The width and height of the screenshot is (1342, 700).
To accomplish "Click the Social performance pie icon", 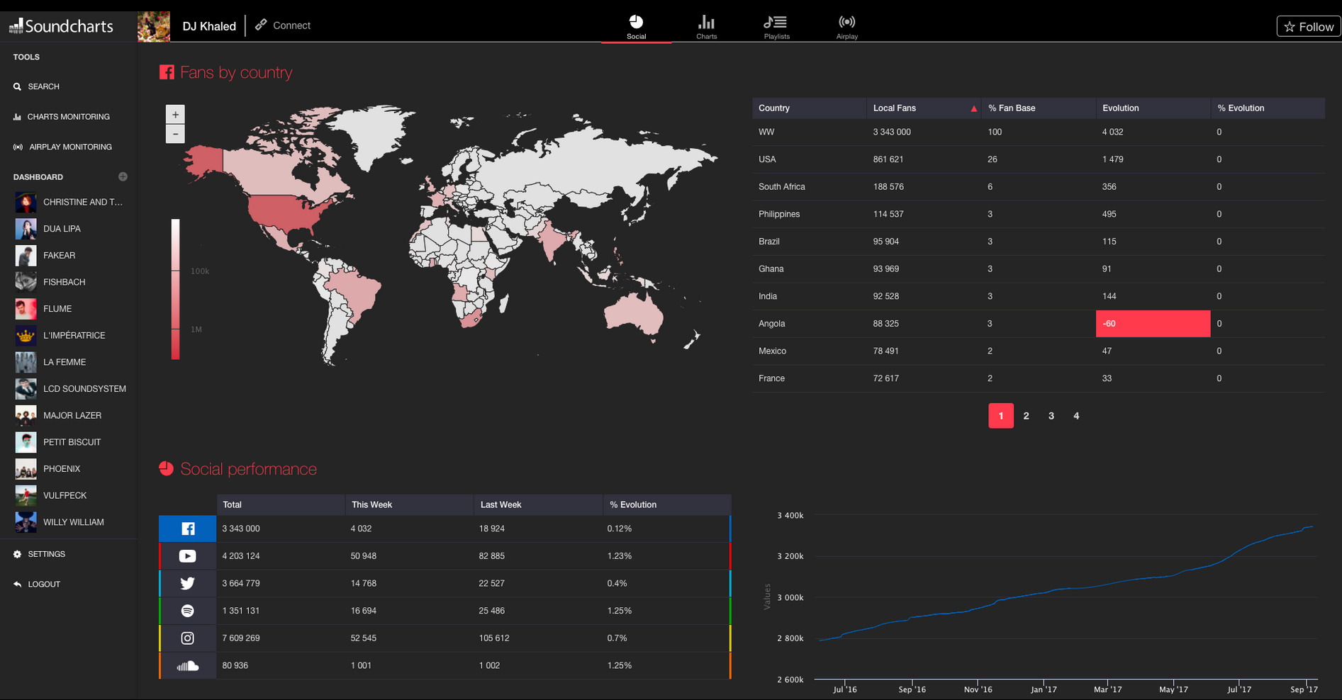I will [167, 468].
